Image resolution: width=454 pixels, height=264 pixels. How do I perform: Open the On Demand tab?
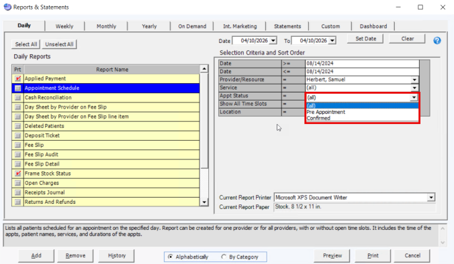pos(192,26)
